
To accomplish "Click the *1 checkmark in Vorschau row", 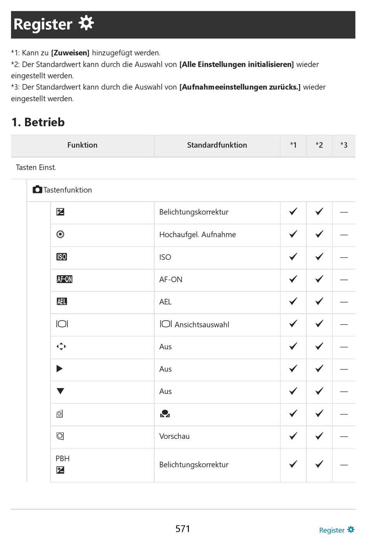I will pos(293,436).
